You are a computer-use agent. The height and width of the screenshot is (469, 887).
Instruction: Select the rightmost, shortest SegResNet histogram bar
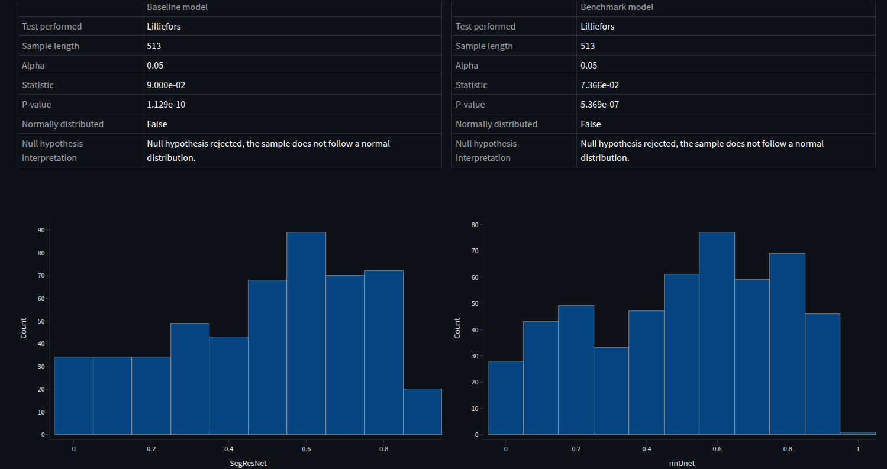(x=422, y=412)
